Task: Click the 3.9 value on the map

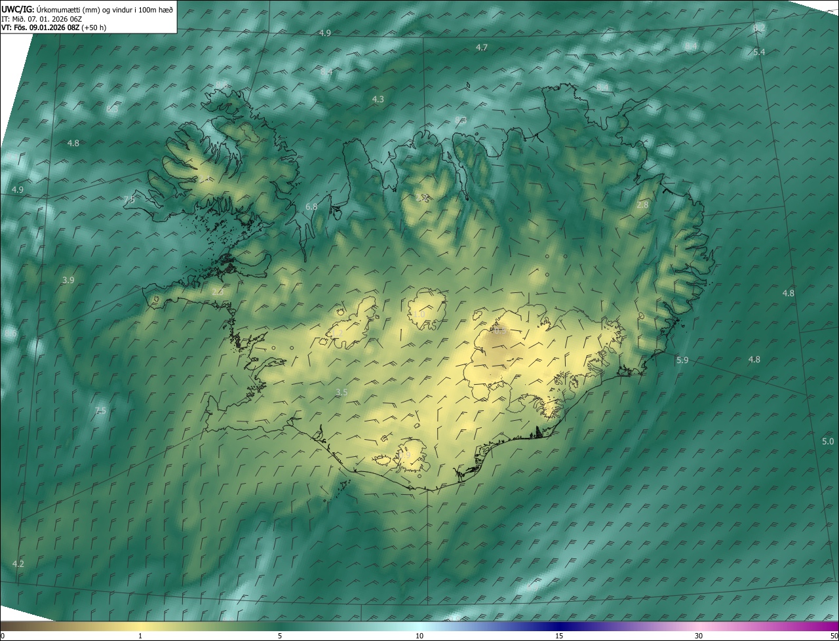Action: (68, 280)
